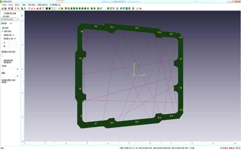Viewport: 241px width, 150px height.
Task: Click the red status text in bottom-right bar
Action: 224,148
